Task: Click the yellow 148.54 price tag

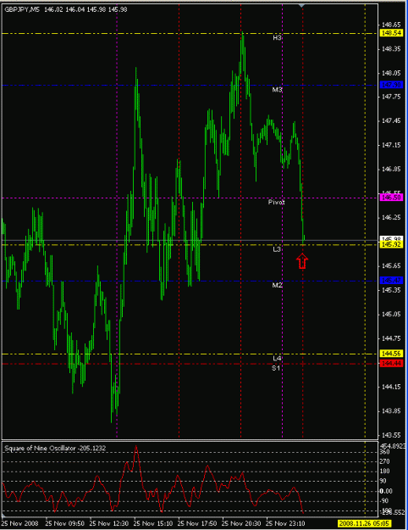Action: tap(391, 33)
